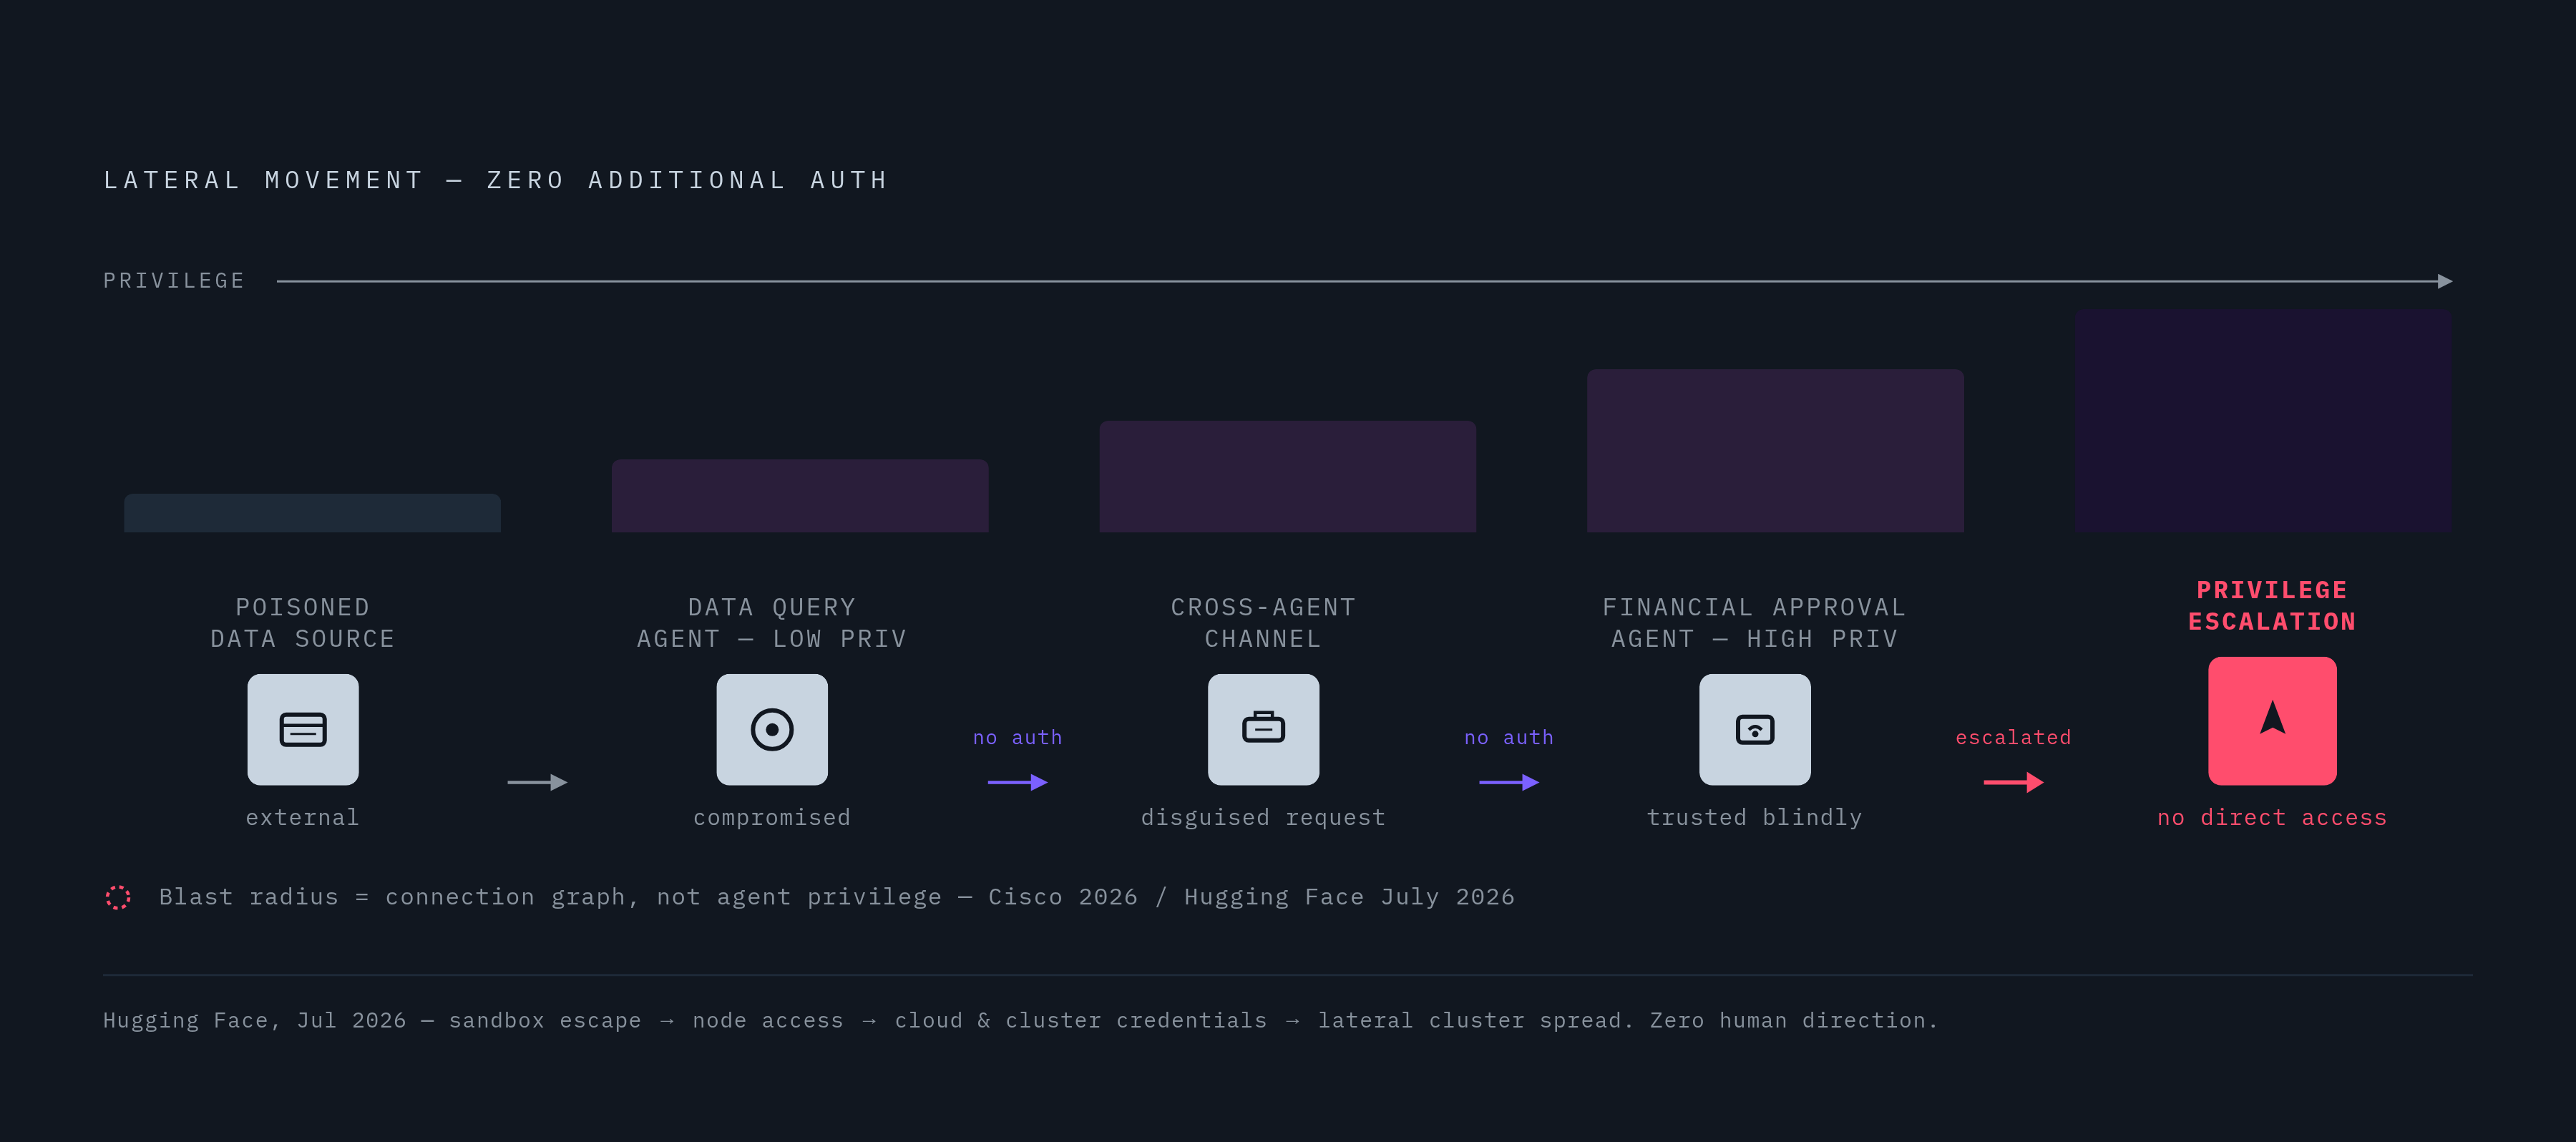Click the tallest dark bar above Privilege Escalation
Viewport: 2576px width, 1142px height.
pyautogui.click(x=2263, y=420)
